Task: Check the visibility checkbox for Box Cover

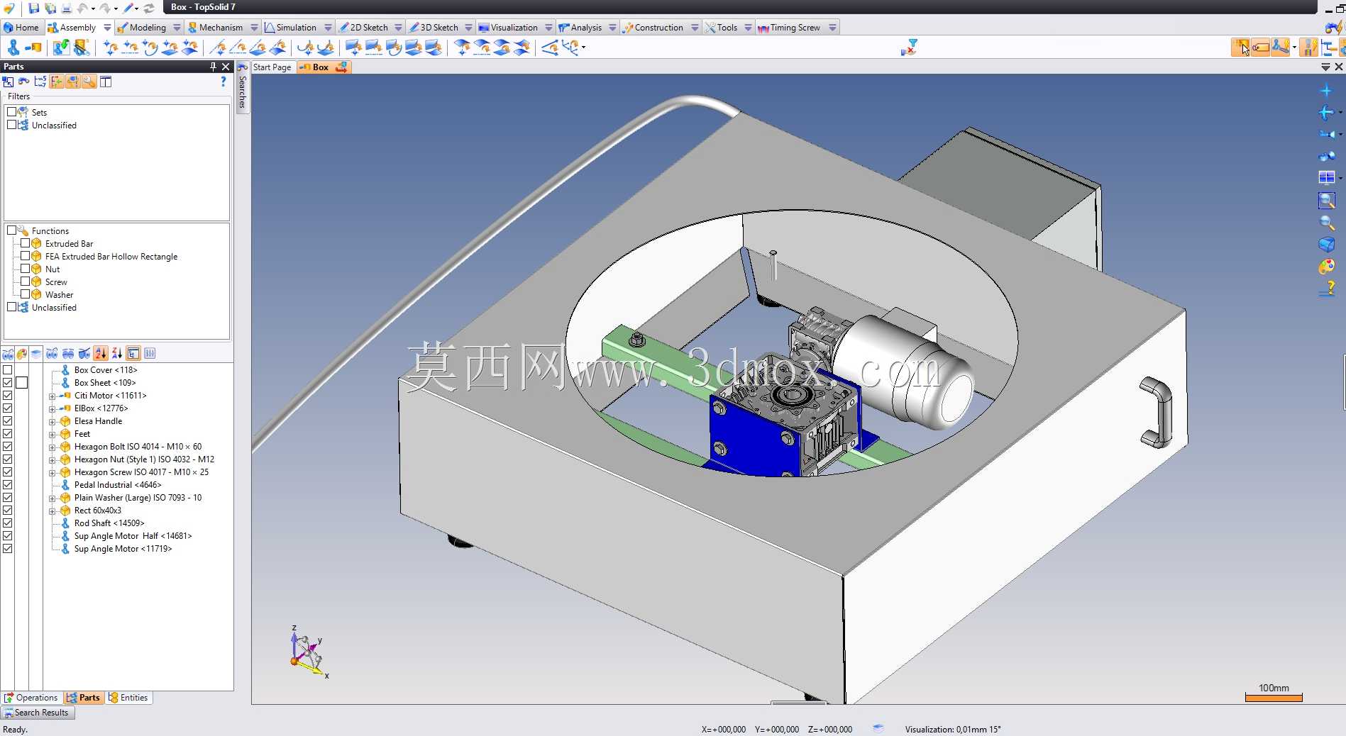Action: pos(8,369)
